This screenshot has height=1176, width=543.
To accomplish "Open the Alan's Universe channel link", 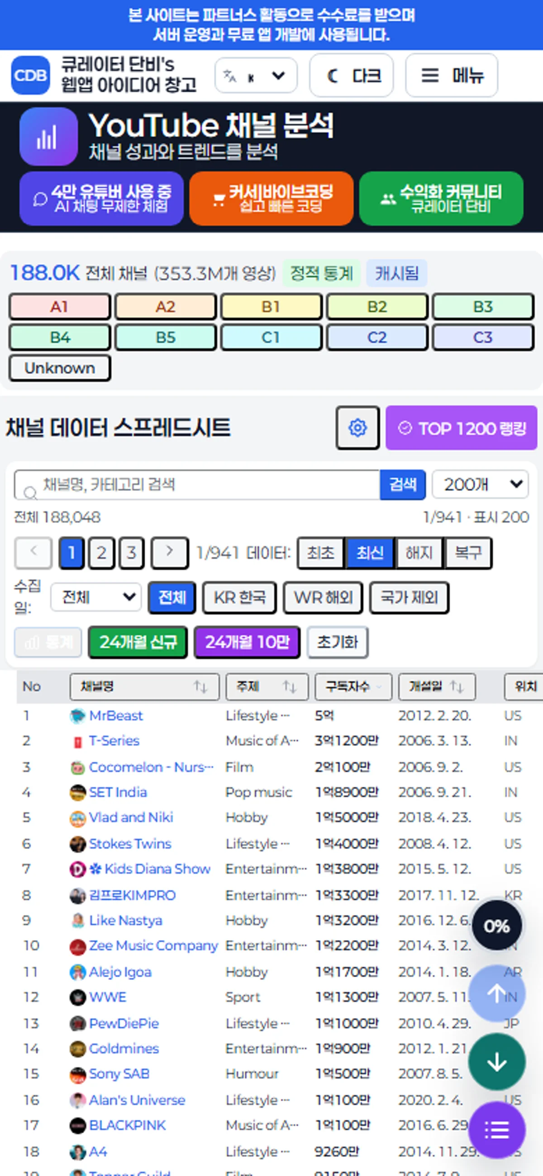I will 137,1100.
